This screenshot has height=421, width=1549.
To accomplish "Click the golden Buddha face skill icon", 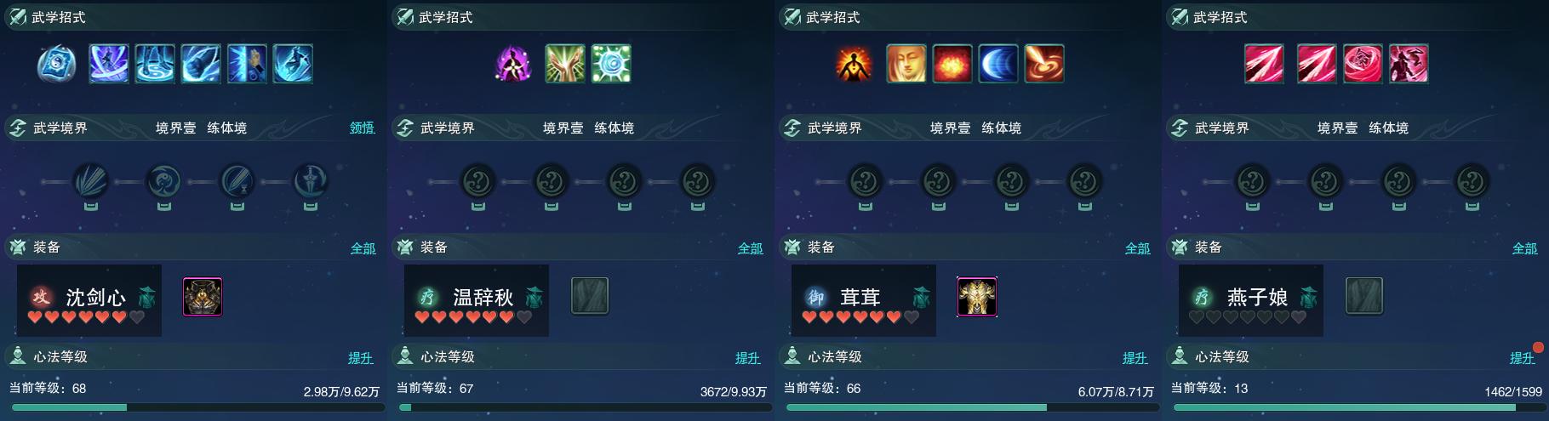I will (x=906, y=64).
